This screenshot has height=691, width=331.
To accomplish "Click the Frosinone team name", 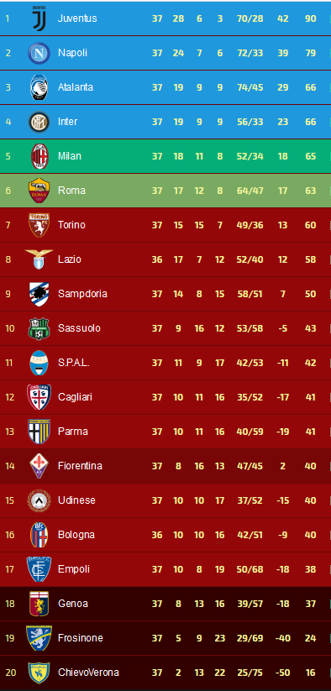I will click(80, 637).
